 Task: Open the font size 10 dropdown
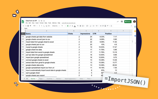[x=63, y=26]
